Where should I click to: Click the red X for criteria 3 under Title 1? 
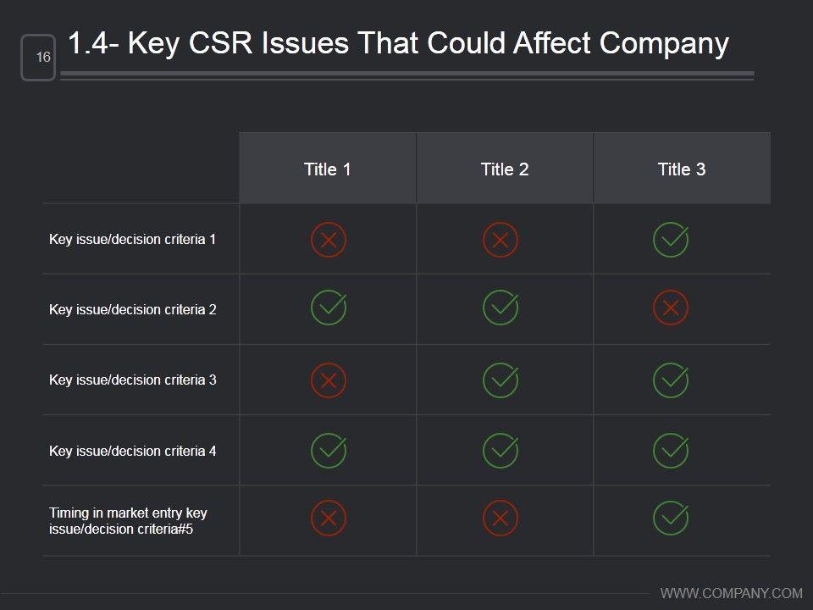(329, 380)
